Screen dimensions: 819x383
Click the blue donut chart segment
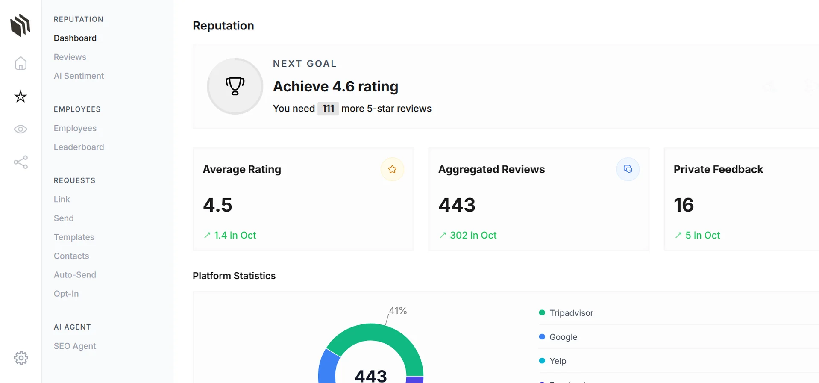click(328, 367)
